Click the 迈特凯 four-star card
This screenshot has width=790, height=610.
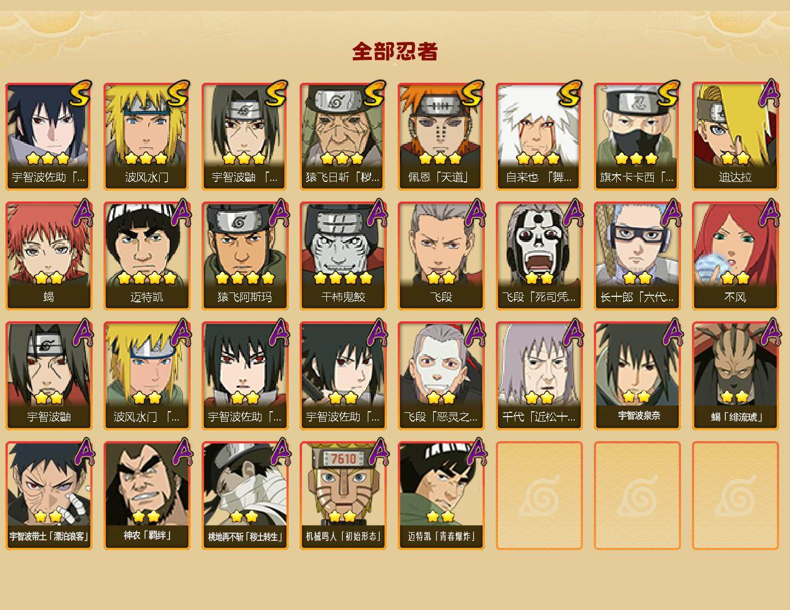coord(147,256)
